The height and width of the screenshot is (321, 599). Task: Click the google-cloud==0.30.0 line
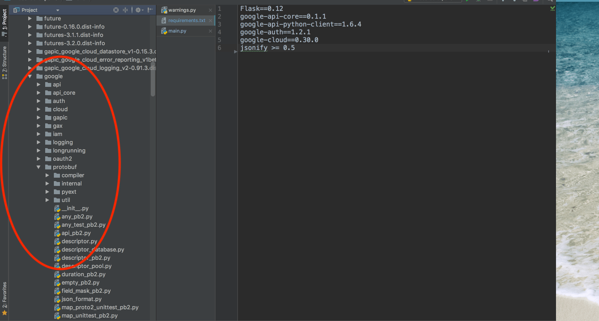pos(279,40)
